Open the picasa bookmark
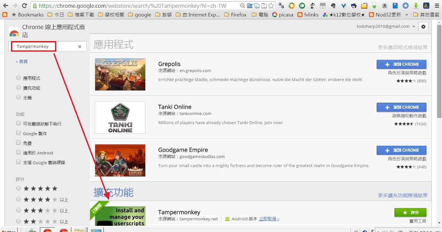Viewport: 442px width, 232px height. 283,15
